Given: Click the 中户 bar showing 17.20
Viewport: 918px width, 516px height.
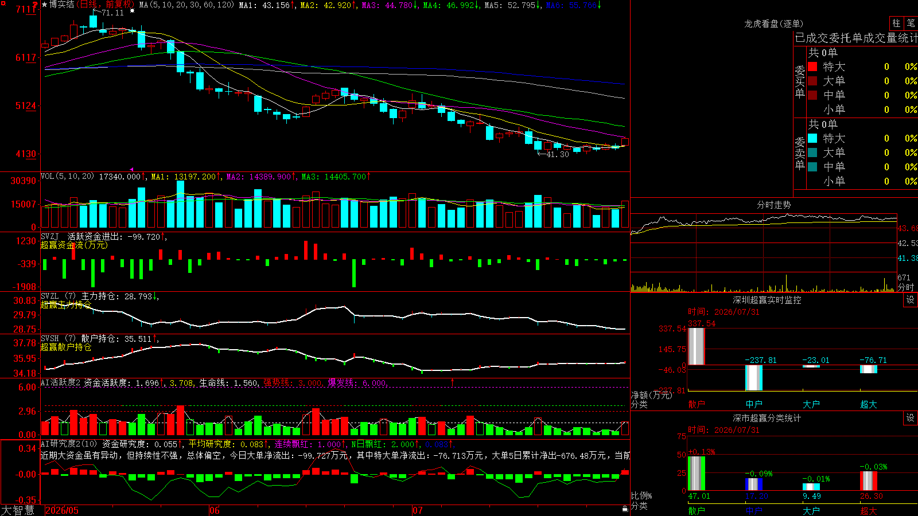Looking at the screenshot, I should 753,484.
